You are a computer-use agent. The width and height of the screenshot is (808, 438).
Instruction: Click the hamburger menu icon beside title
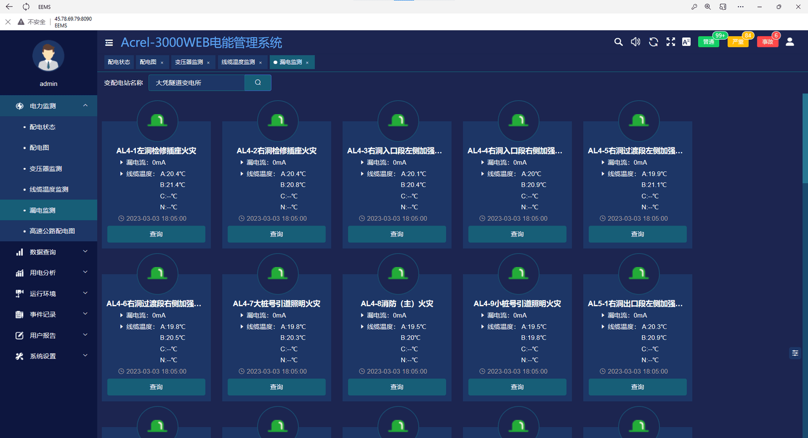109,43
